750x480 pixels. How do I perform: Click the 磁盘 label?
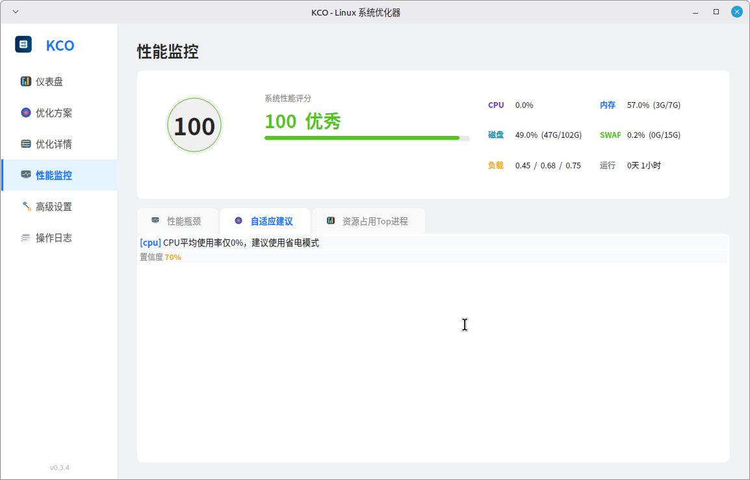[495, 135]
